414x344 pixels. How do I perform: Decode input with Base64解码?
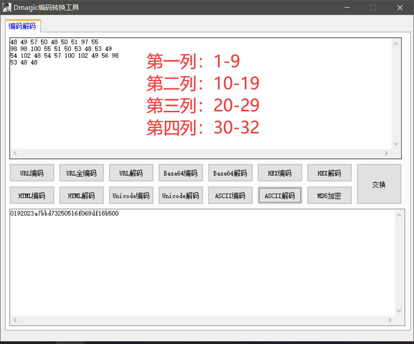click(230, 173)
